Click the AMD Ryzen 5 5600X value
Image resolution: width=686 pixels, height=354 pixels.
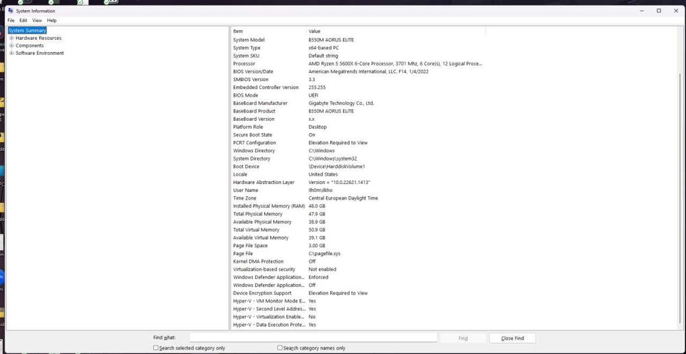[x=396, y=63]
